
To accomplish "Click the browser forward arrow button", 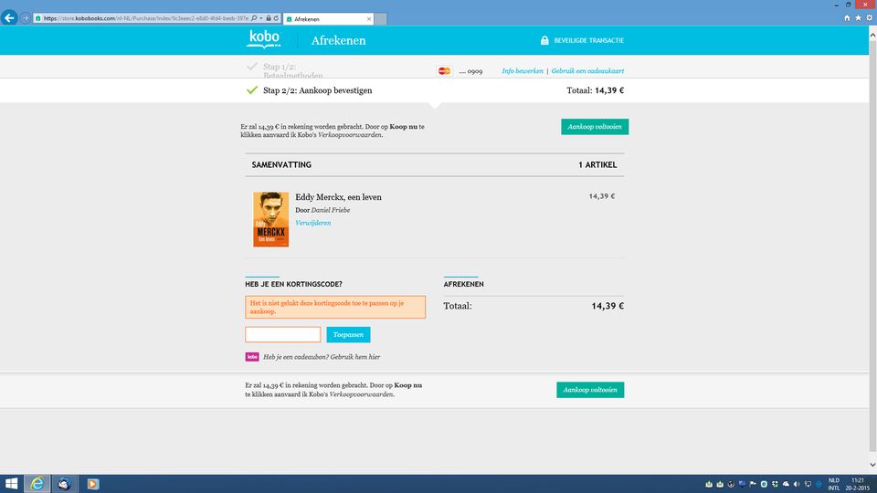I will tap(26, 18).
